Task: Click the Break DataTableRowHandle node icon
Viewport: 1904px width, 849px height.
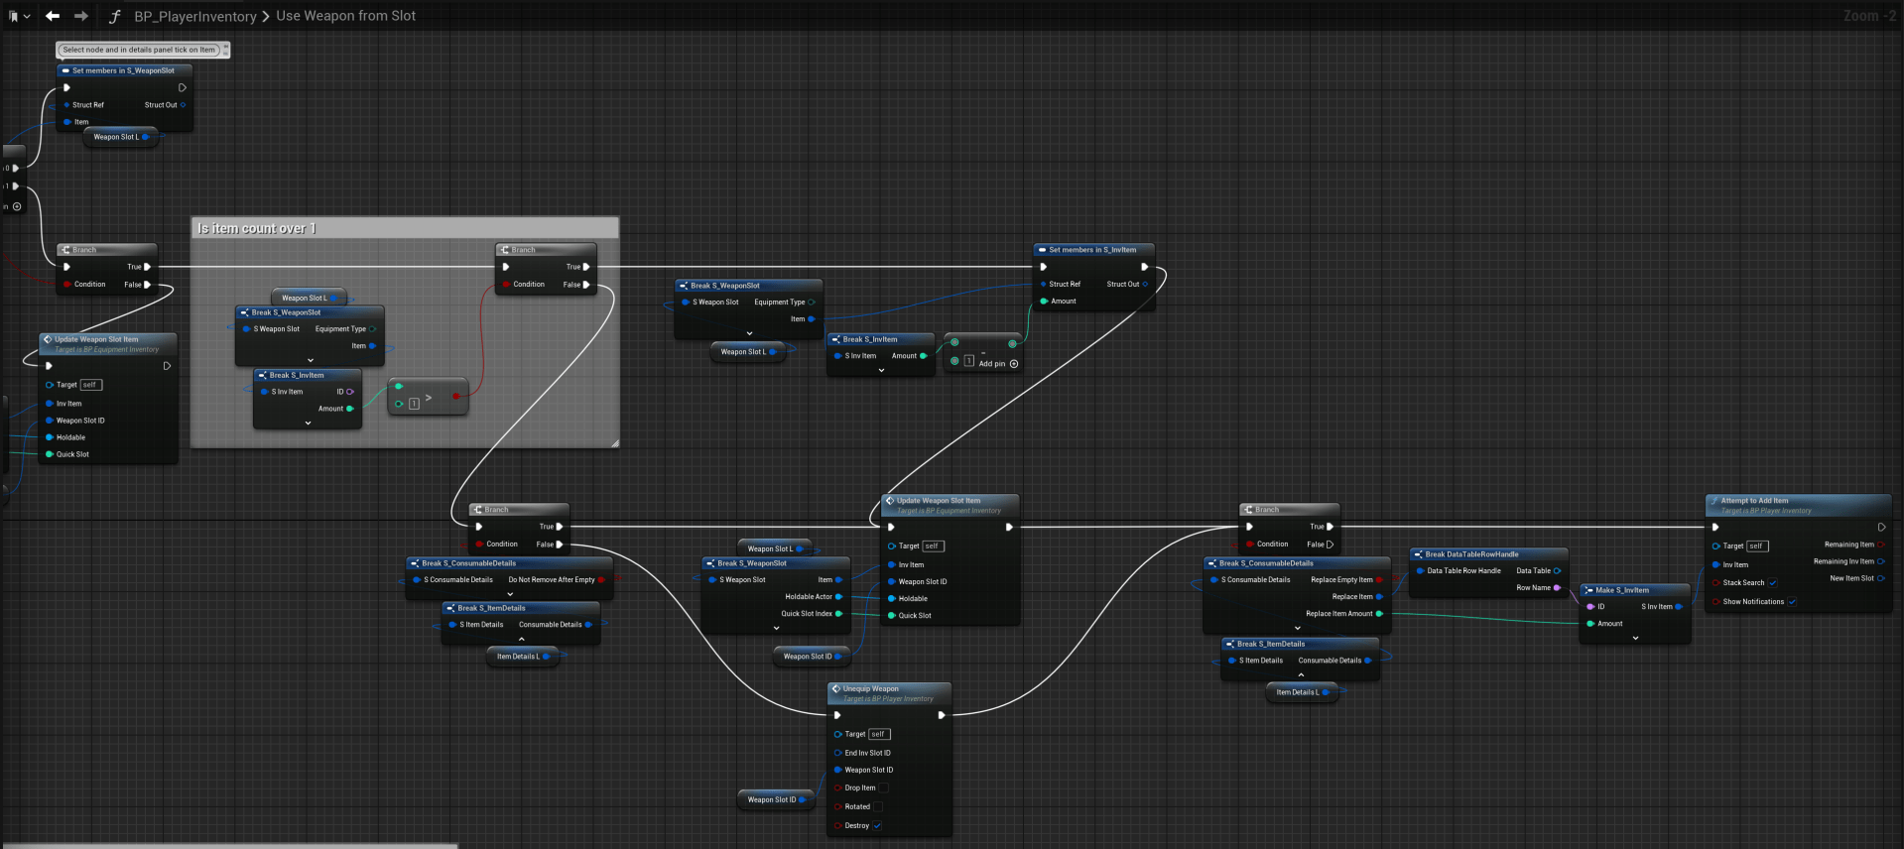Action: pyautogui.click(x=1418, y=554)
